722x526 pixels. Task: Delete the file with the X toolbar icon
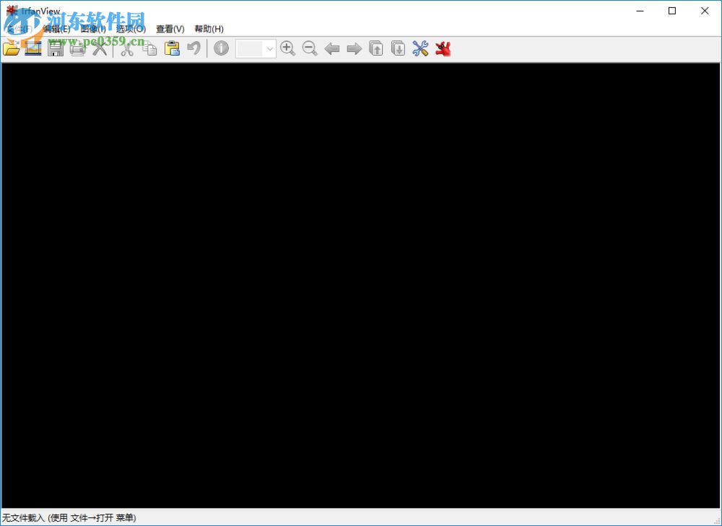[99, 48]
